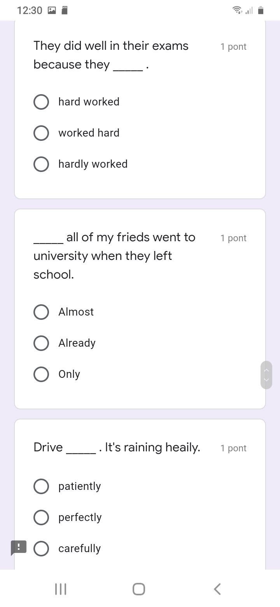The image size is (280, 607).
Task: Tap the report problem feedback icon
Action: pos(18,547)
